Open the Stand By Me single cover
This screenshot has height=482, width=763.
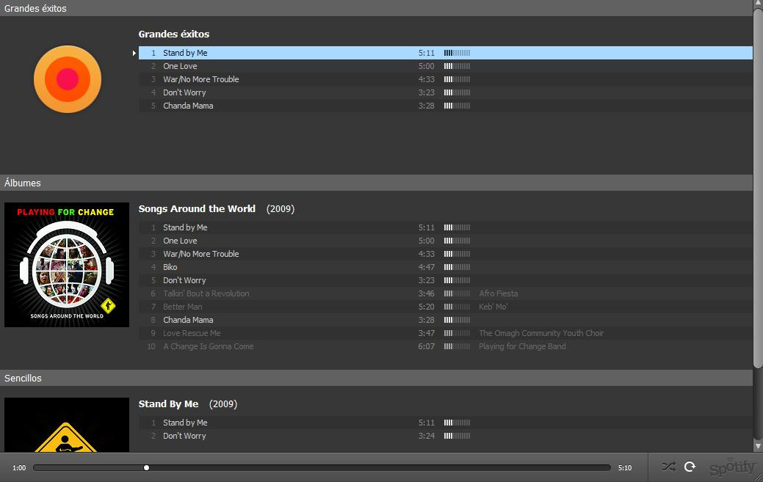click(67, 426)
